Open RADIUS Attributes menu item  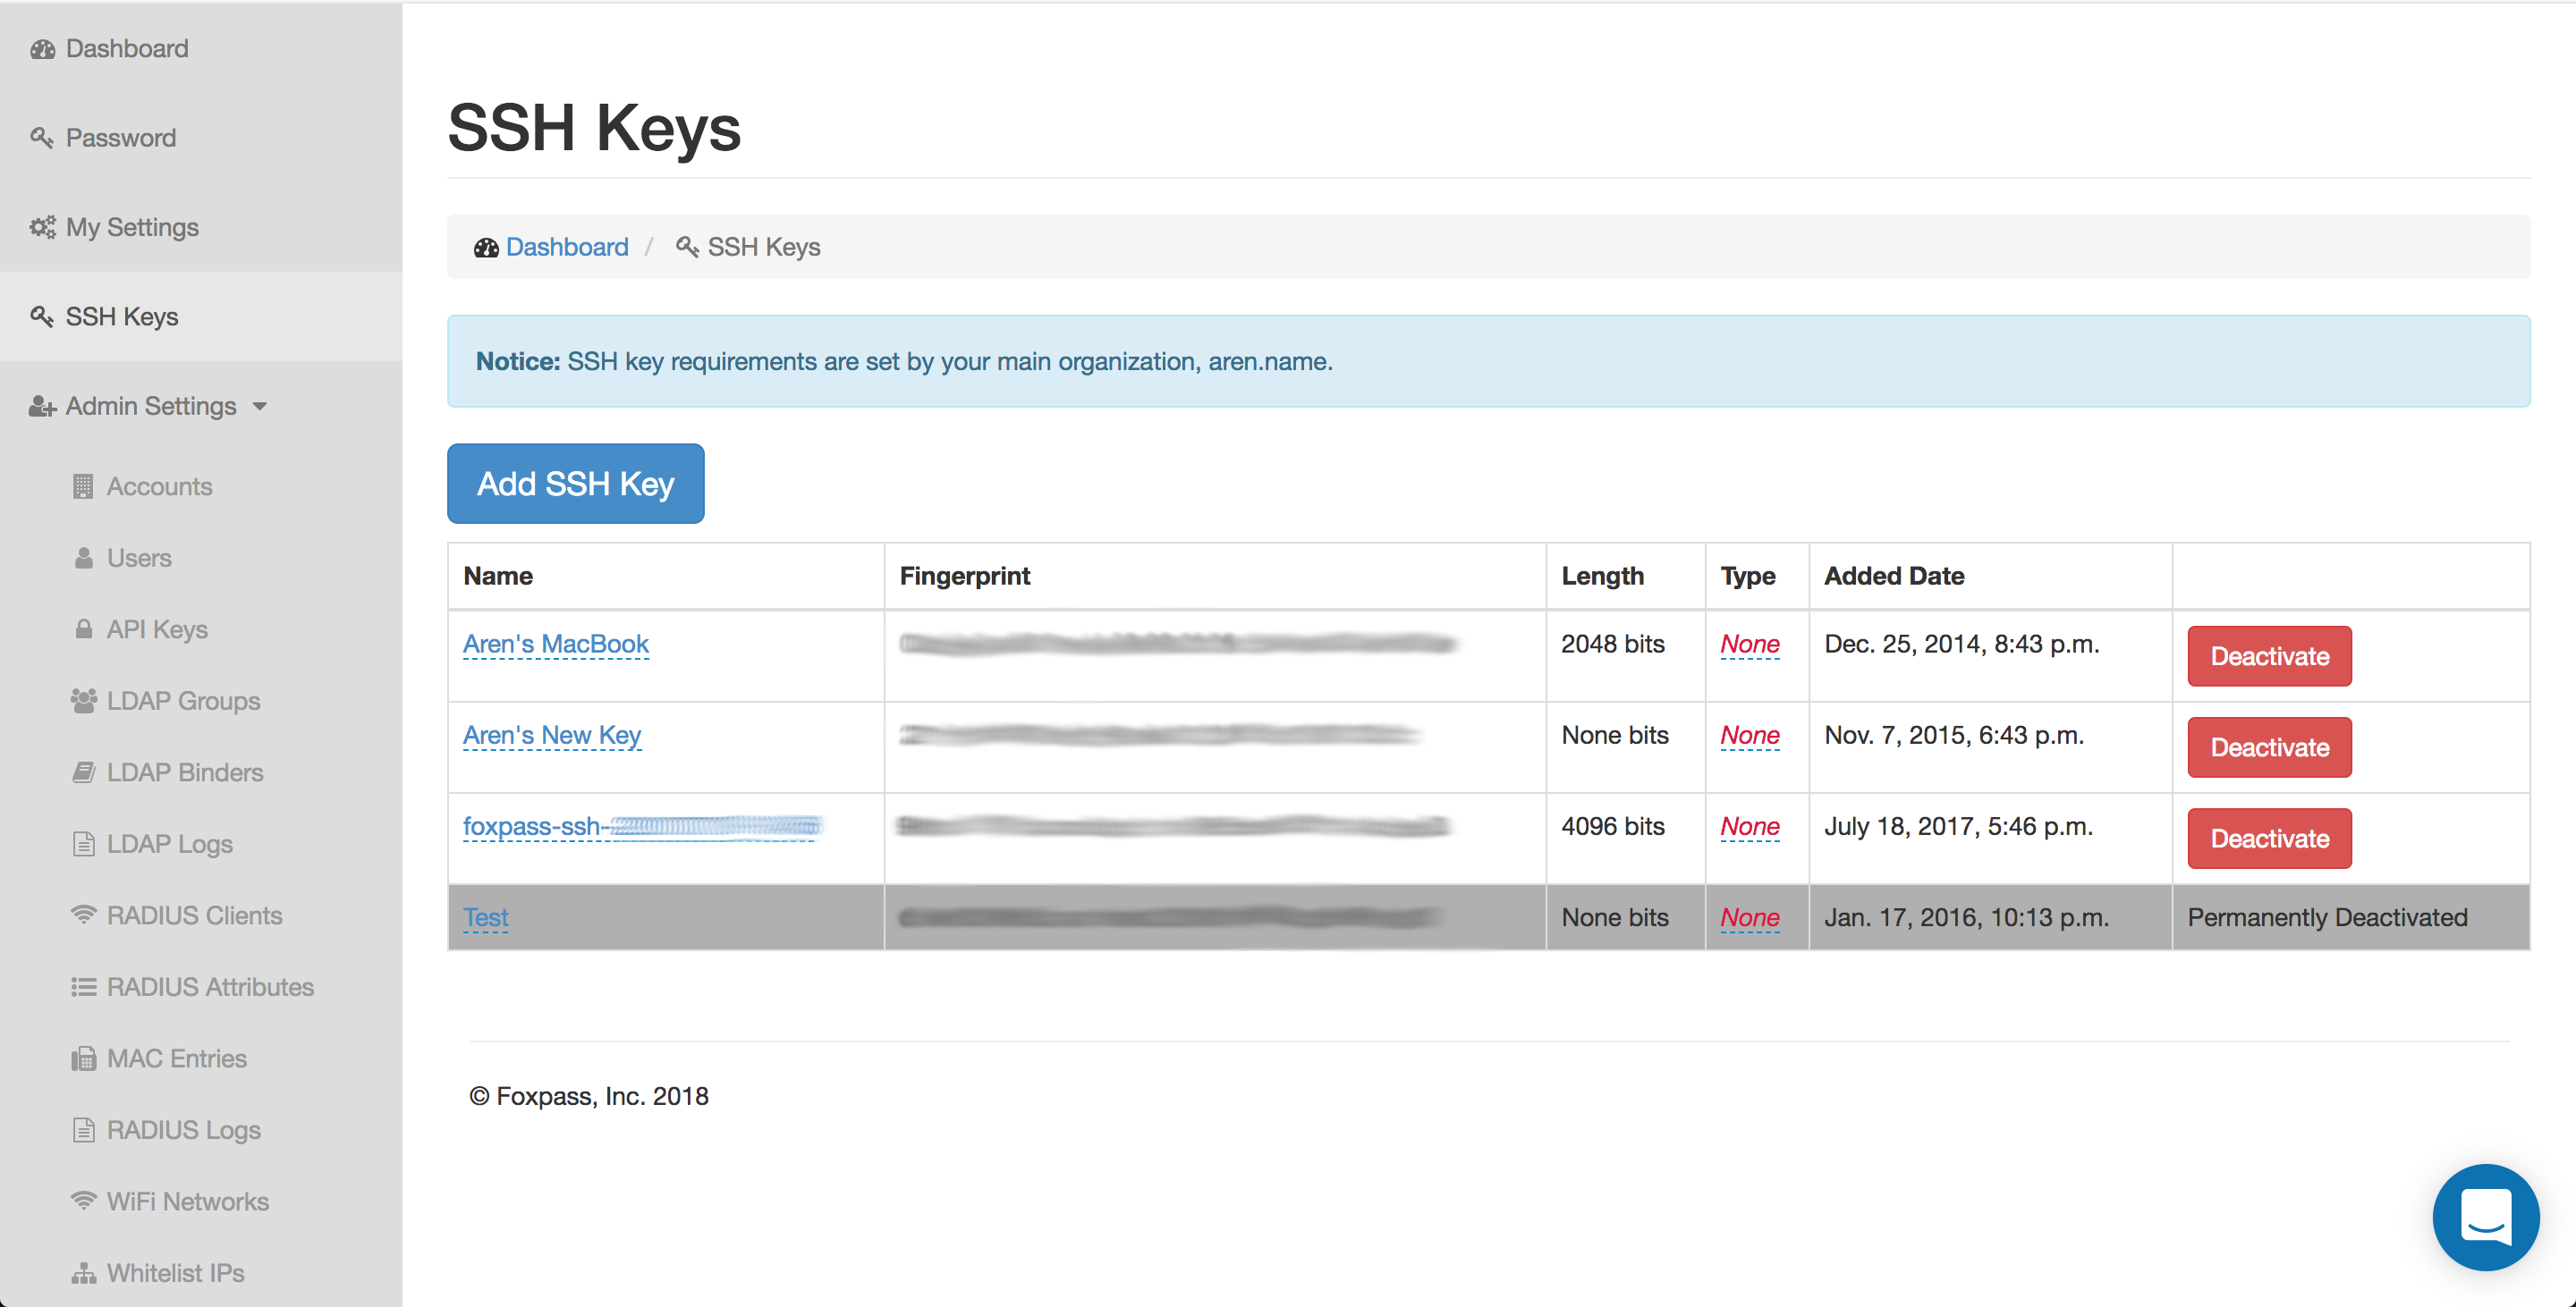[x=210, y=987]
